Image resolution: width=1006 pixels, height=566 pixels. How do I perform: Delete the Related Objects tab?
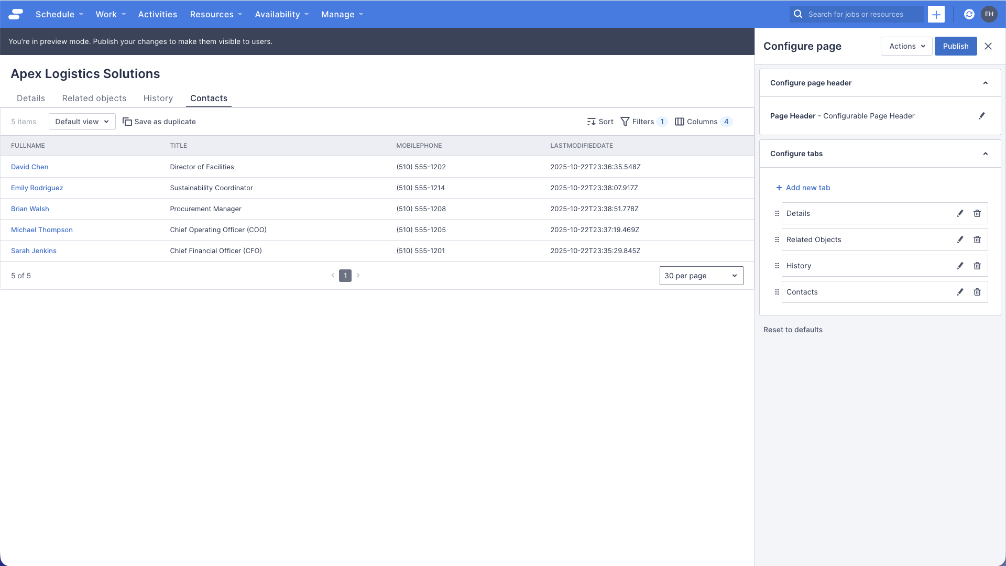[x=977, y=240]
